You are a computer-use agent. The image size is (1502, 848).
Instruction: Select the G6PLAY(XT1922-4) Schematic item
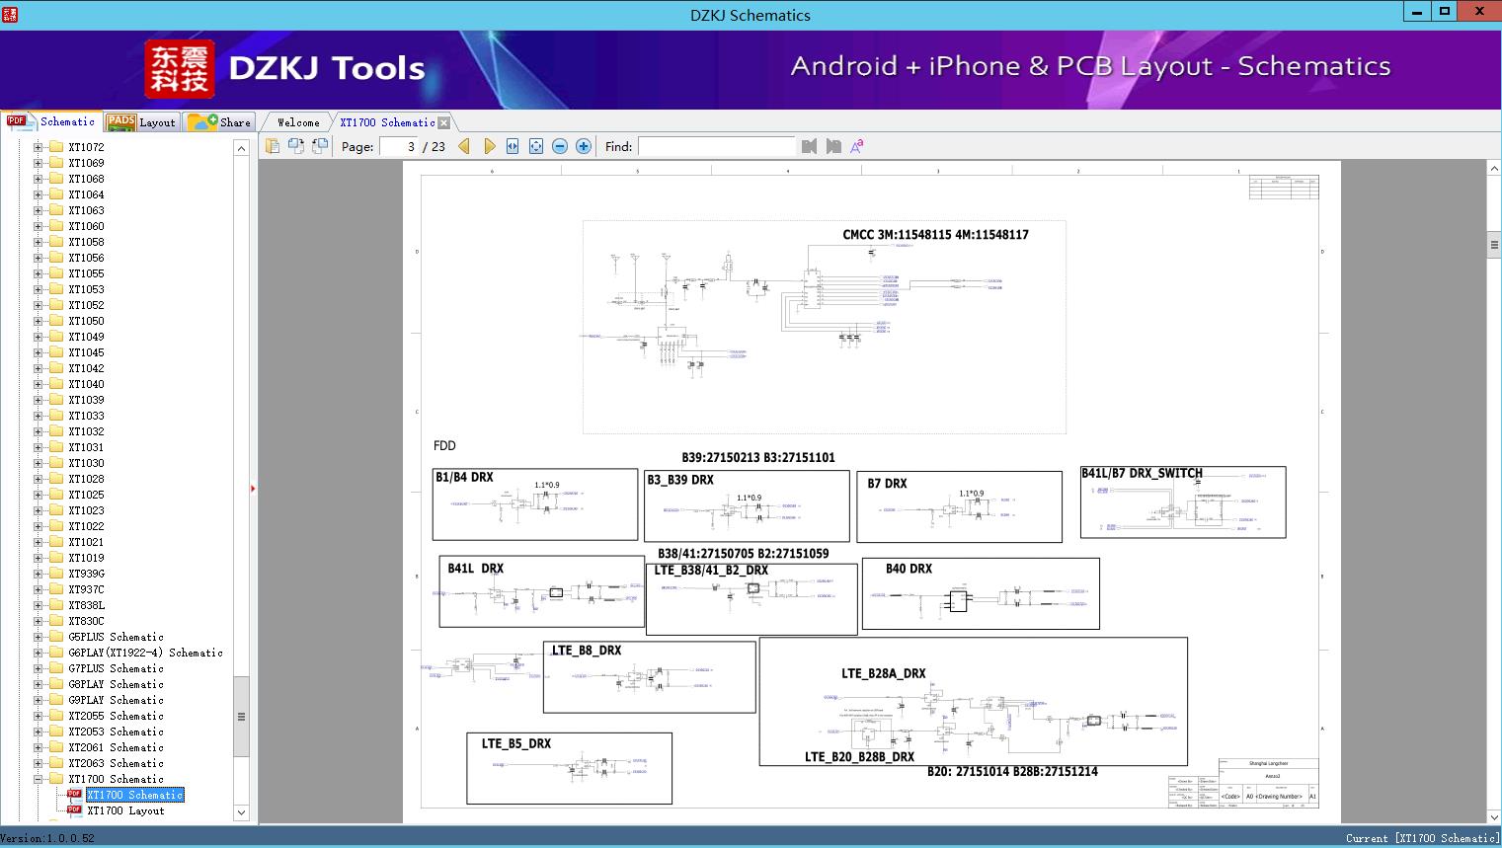tap(145, 653)
